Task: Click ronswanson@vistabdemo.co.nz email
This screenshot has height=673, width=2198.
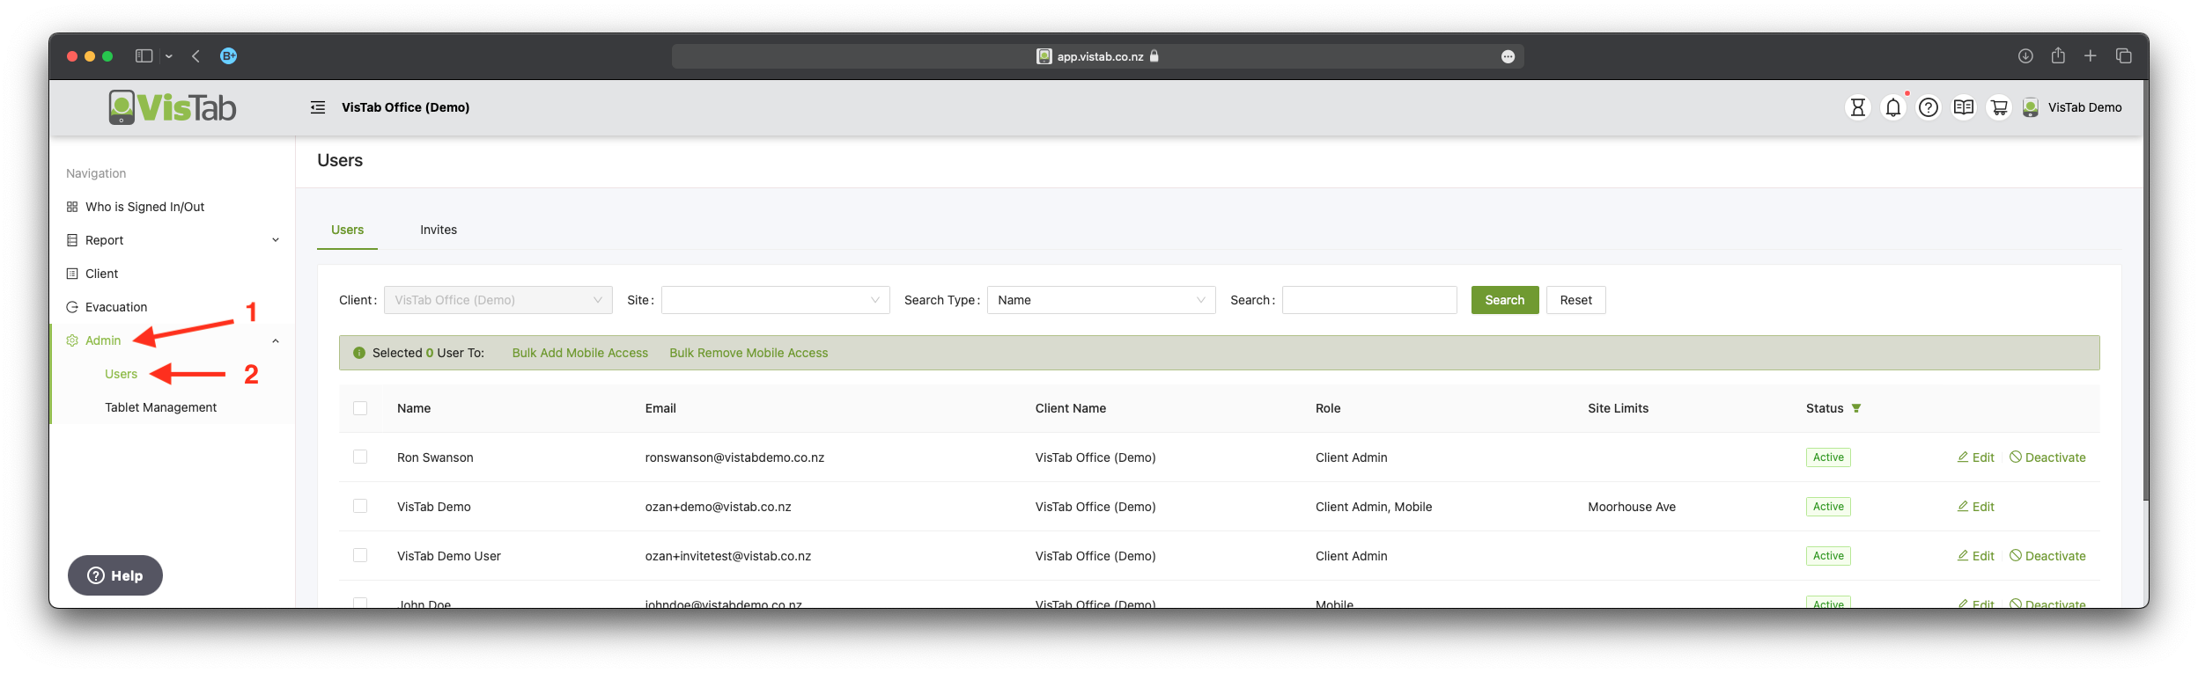Action: [734, 457]
